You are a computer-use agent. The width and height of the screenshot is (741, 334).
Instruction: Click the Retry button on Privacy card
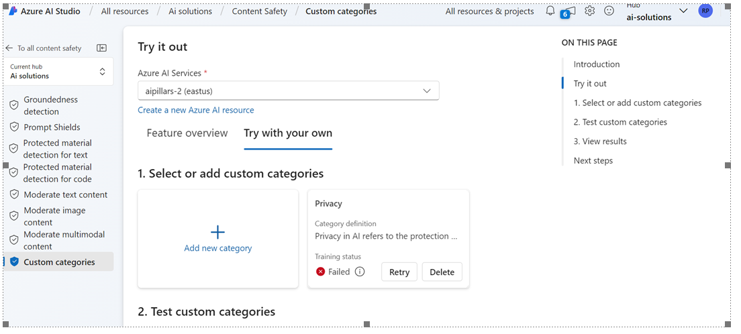coord(399,272)
